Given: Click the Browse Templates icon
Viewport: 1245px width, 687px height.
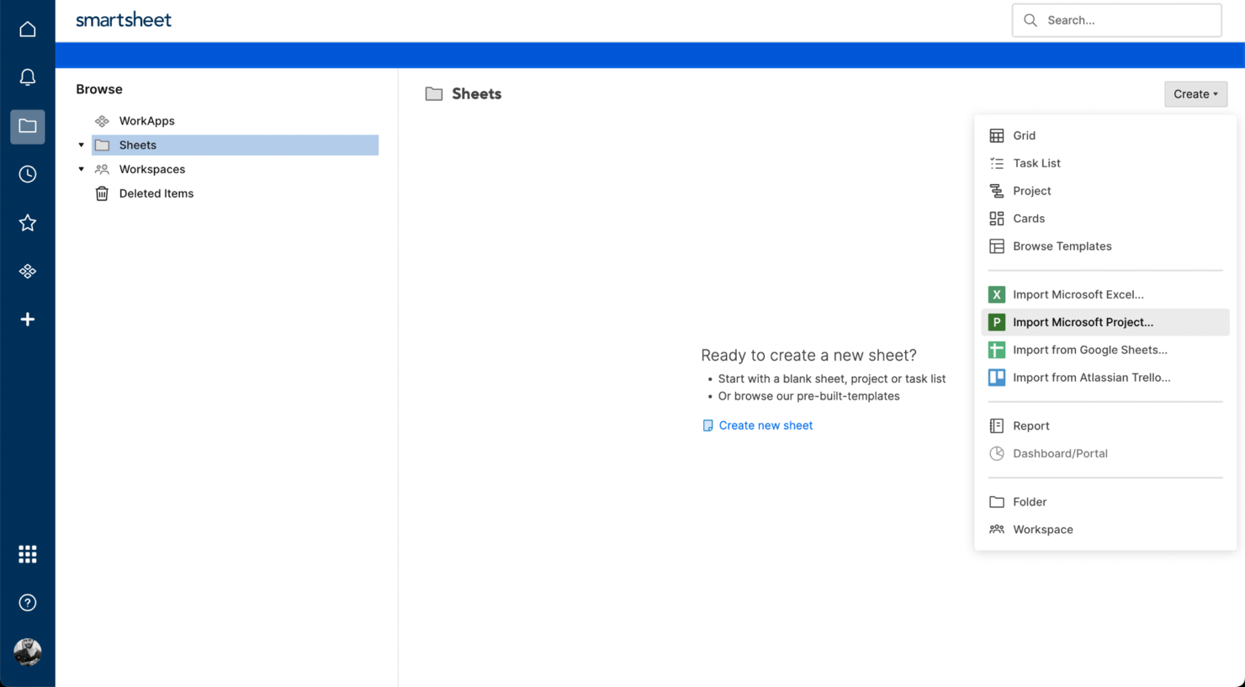Looking at the screenshot, I should (997, 246).
